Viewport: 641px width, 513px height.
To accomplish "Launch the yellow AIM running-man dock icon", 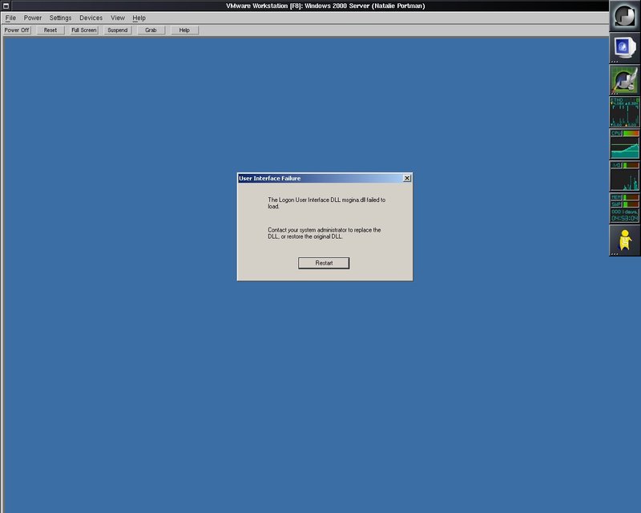I will point(625,240).
